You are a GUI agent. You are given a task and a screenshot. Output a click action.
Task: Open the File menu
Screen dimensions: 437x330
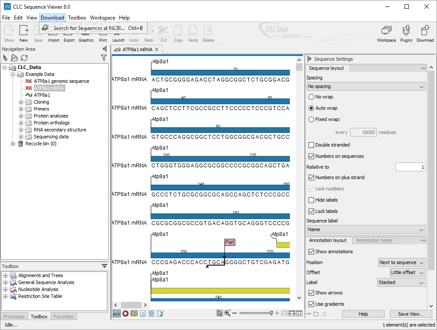pyautogui.click(x=6, y=18)
